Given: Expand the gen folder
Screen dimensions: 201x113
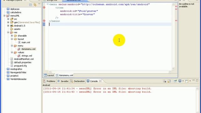Looking at the screenshot, I should coord(8,22).
